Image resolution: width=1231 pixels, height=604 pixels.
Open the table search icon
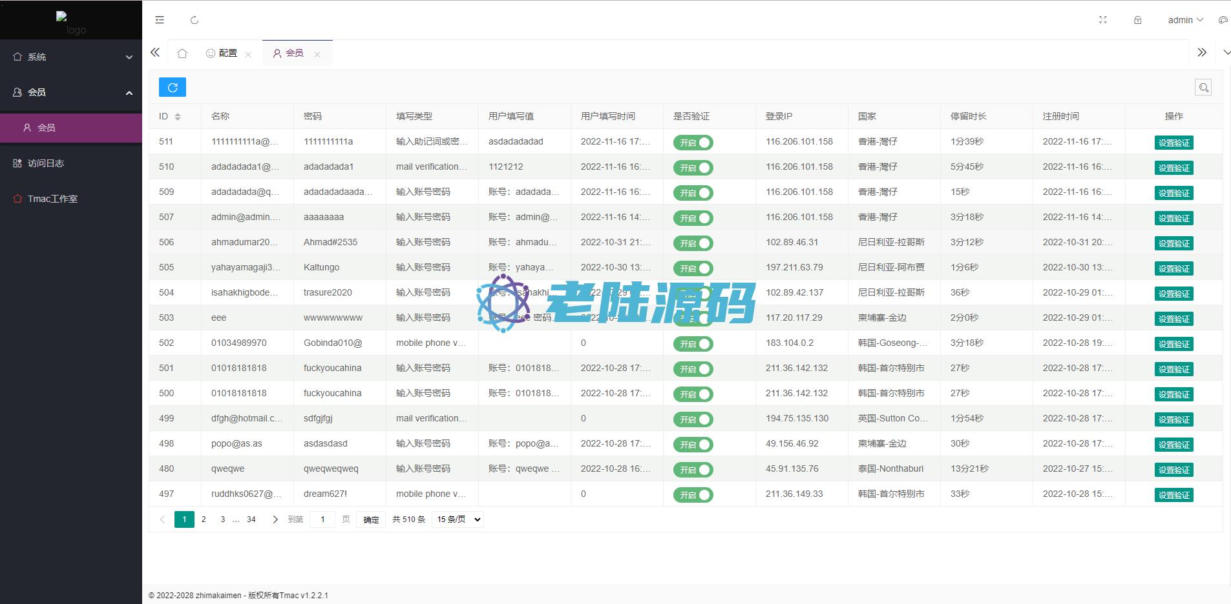click(x=1203, y=88)
